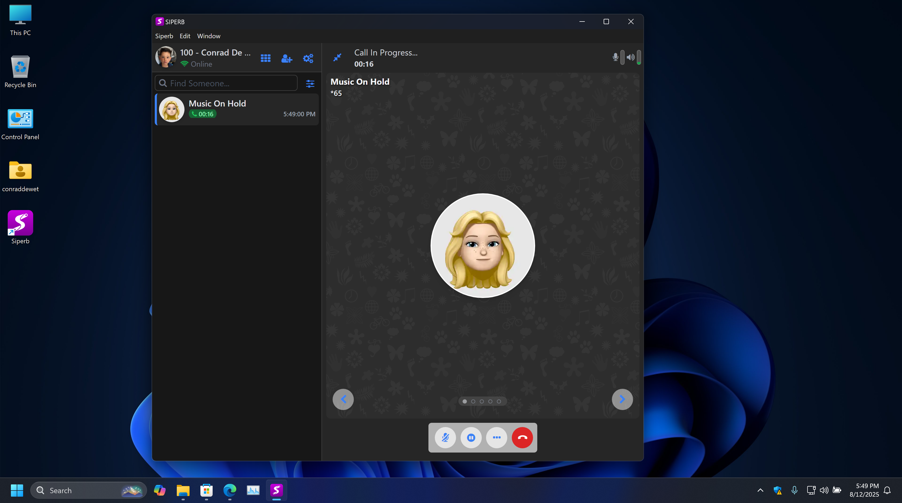Image resolution: width=902 pixels, height=503 pixels.
Task: Open settings gears icon
Action: (x=308, y=58)
